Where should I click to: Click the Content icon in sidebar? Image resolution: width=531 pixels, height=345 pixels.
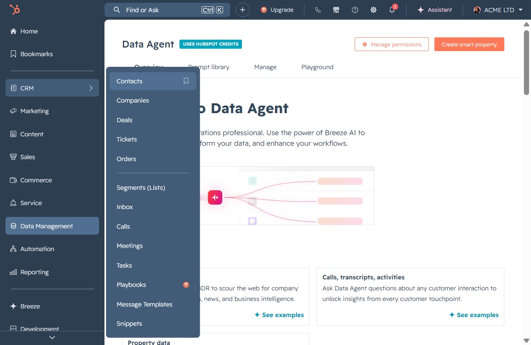point(13,134)
